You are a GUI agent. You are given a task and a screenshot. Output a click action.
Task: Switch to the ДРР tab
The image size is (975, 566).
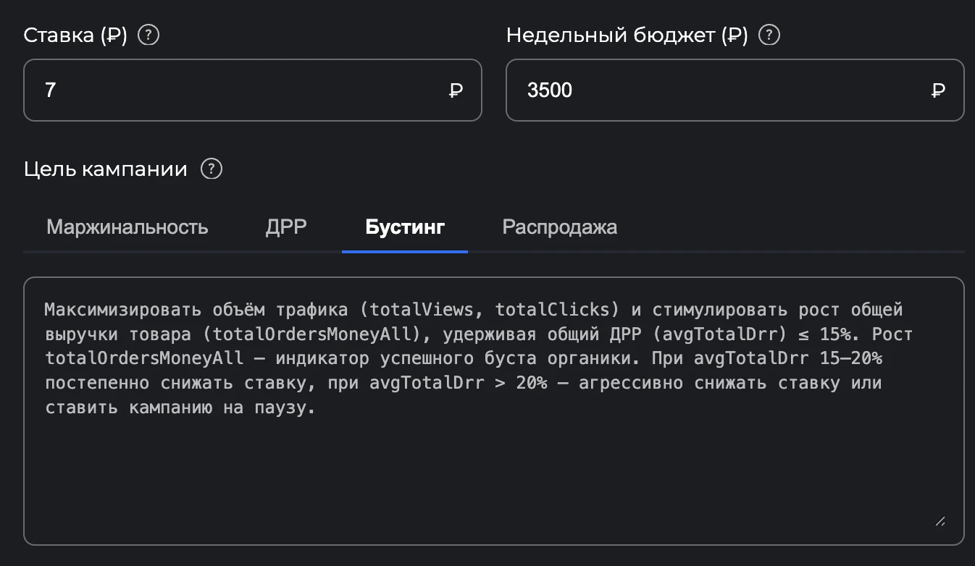[285, 227]
